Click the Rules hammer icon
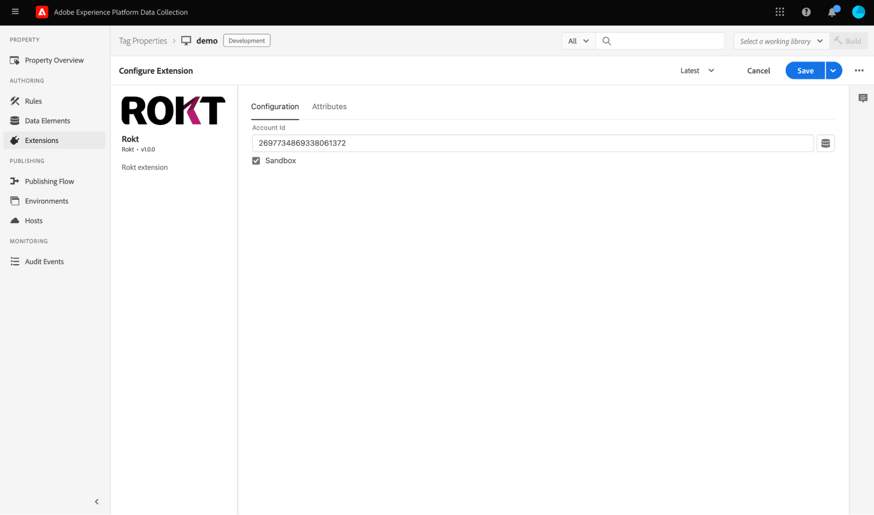Screen dimensions: 874x515 click(15, 101)
